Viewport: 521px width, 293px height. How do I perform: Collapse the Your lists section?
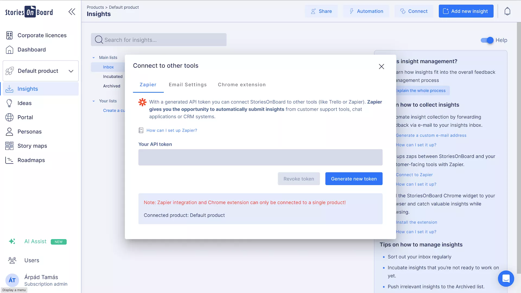[x=94, y=101]
